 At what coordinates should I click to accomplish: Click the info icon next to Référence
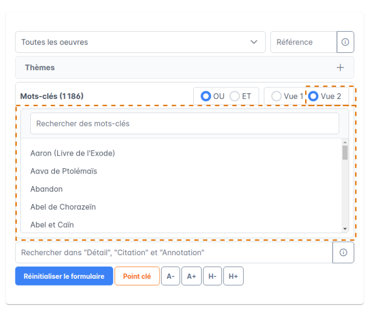coord(345,42)
